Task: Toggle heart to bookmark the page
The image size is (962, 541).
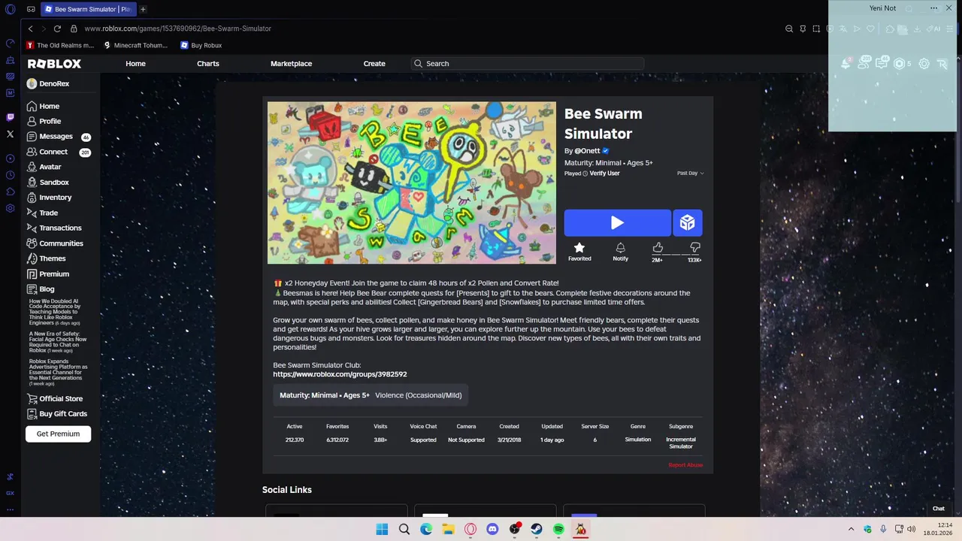Action: coord(870,29)
